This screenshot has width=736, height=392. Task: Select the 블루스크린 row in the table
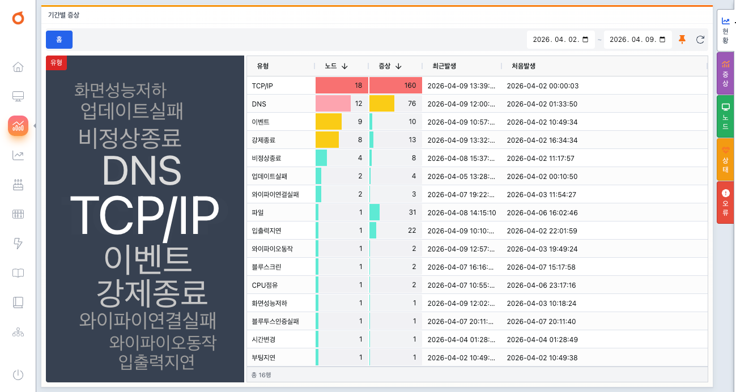point(477,267)
